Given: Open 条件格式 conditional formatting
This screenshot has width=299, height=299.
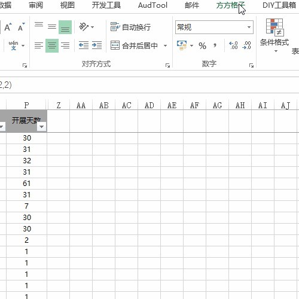Looking at the screenshot, I should [274, 35].
